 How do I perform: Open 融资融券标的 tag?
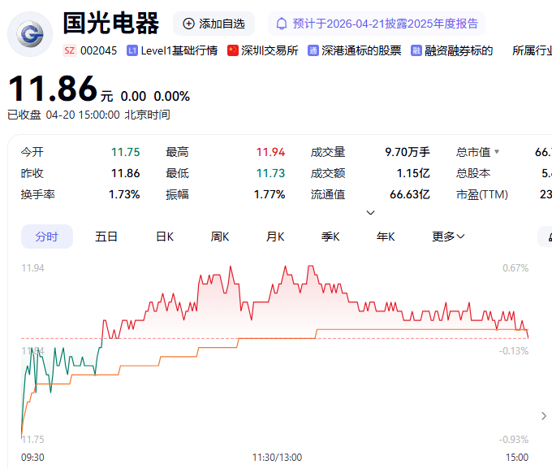click(x=459, y=50)
